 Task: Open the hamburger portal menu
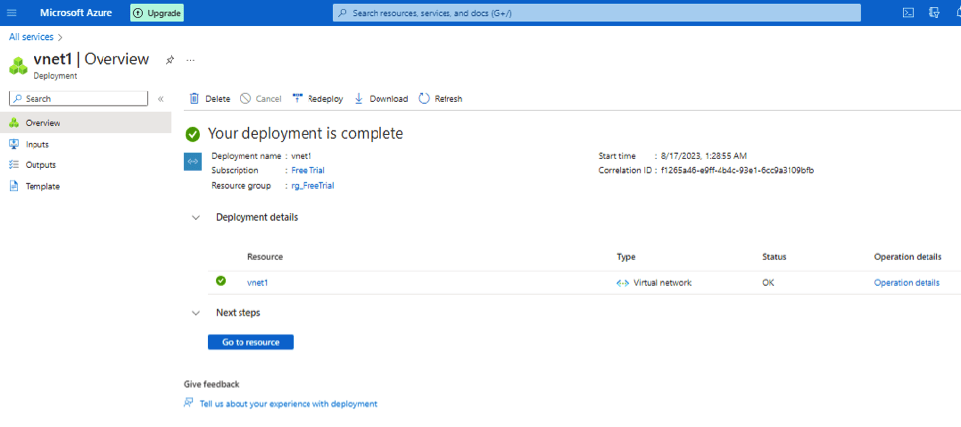[x=12, y=13]
